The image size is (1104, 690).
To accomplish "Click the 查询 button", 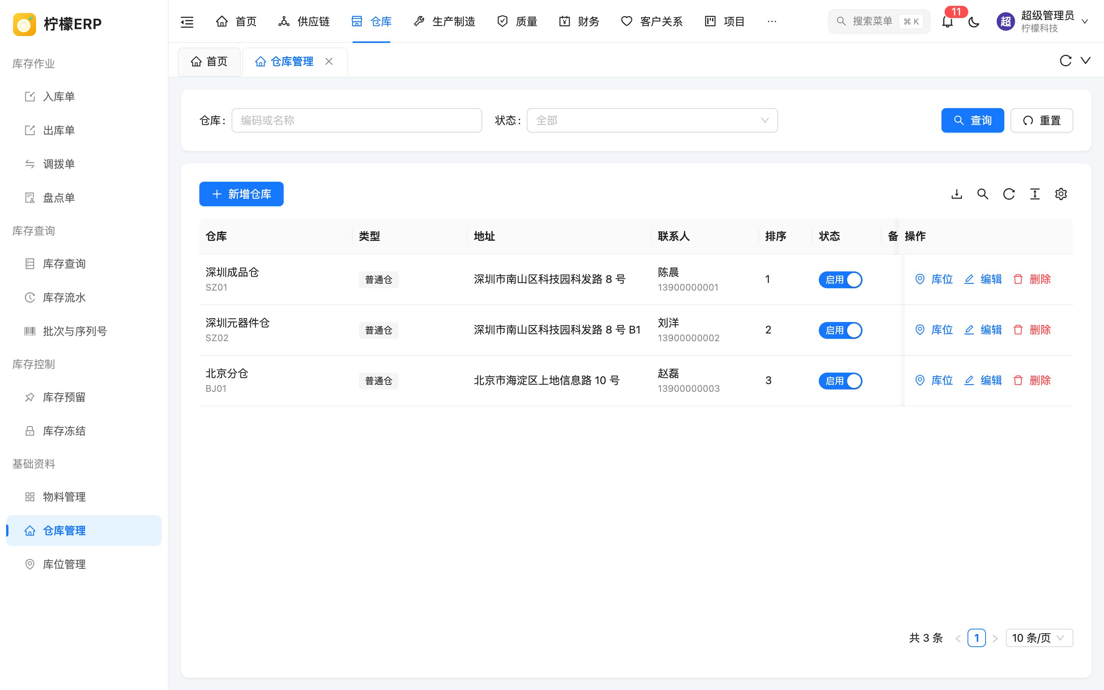I will [x=973, y=120].
